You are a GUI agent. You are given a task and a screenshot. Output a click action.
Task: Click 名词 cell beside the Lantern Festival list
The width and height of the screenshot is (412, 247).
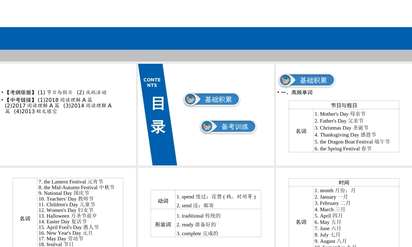[x=25, y=218]
